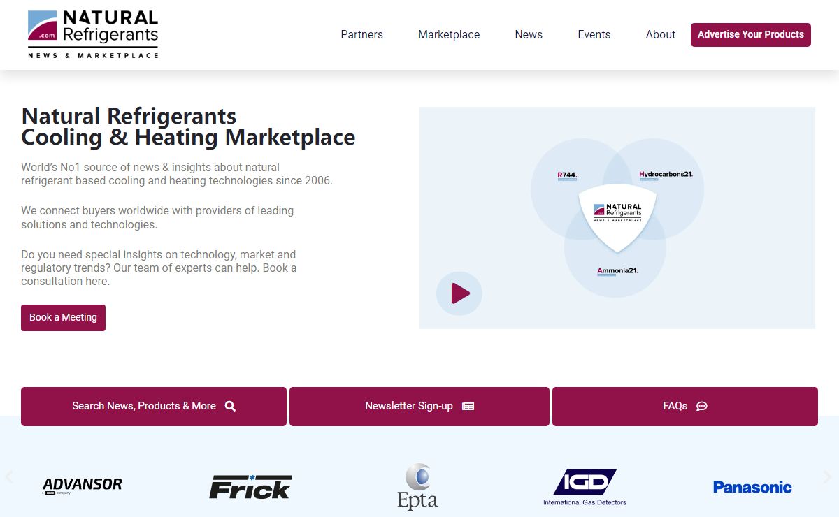Click the Hydrocarbons21 logo in video
This screenshot has width=839, height=517.
[x=666, y=175]
